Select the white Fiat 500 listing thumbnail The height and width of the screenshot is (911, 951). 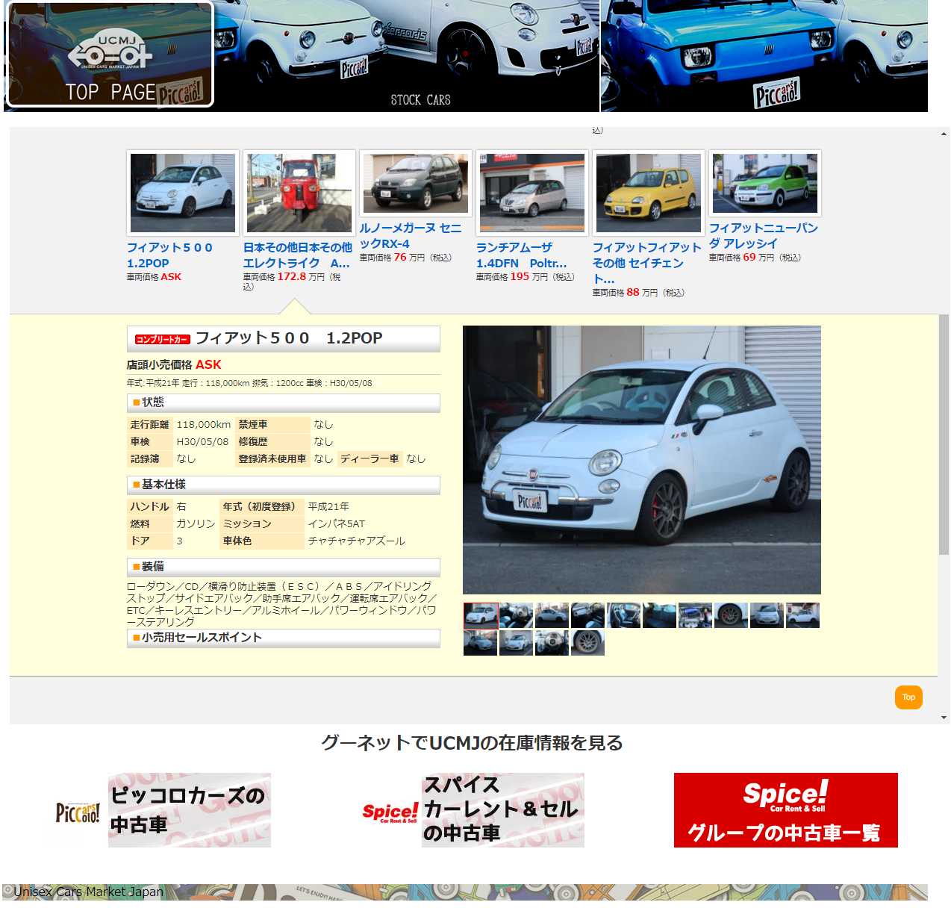coord(183,193)
